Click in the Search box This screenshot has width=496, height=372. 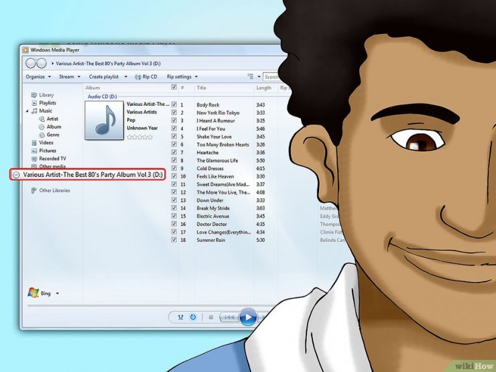272,77
